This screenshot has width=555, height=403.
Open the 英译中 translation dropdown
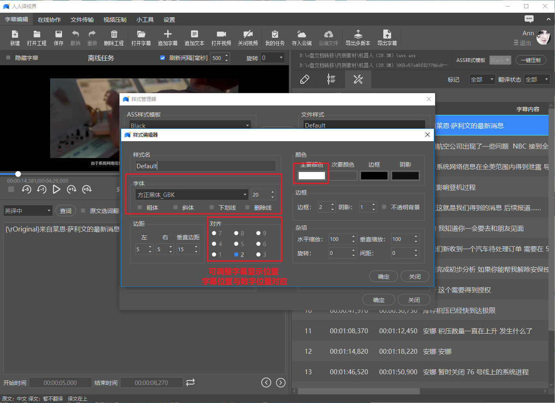pos(28,211)
